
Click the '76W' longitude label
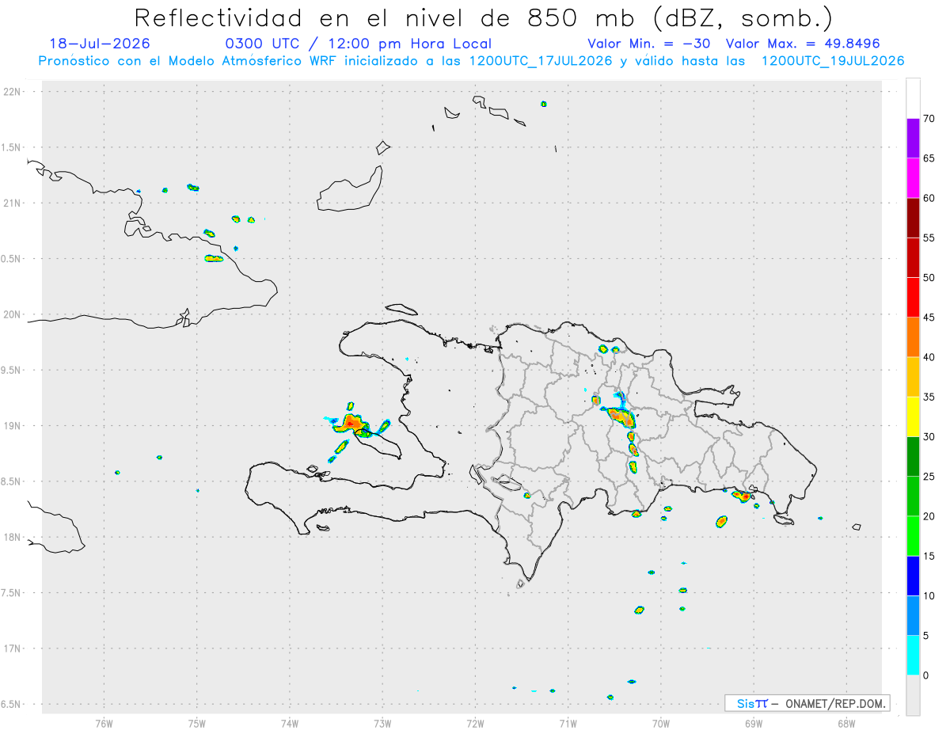click(104, 723)
